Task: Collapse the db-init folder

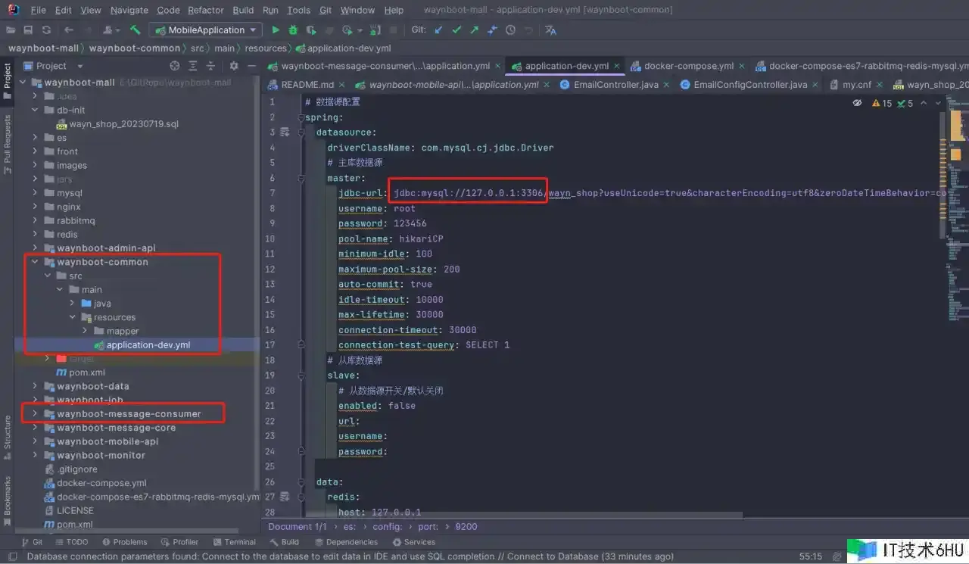Action: [x=35, y=110]
